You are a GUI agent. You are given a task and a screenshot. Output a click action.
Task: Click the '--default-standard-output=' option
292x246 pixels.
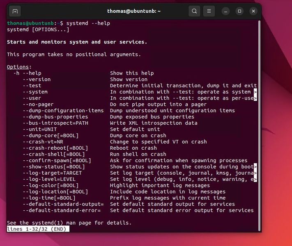point(63,204)
